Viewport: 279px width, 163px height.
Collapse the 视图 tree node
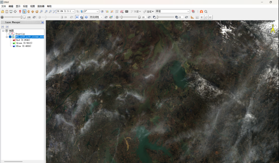3,31
